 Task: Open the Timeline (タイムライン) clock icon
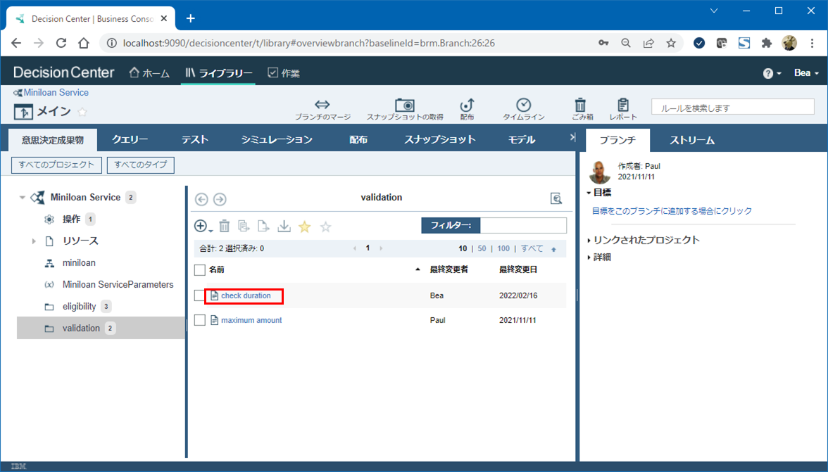click(523, 104)
